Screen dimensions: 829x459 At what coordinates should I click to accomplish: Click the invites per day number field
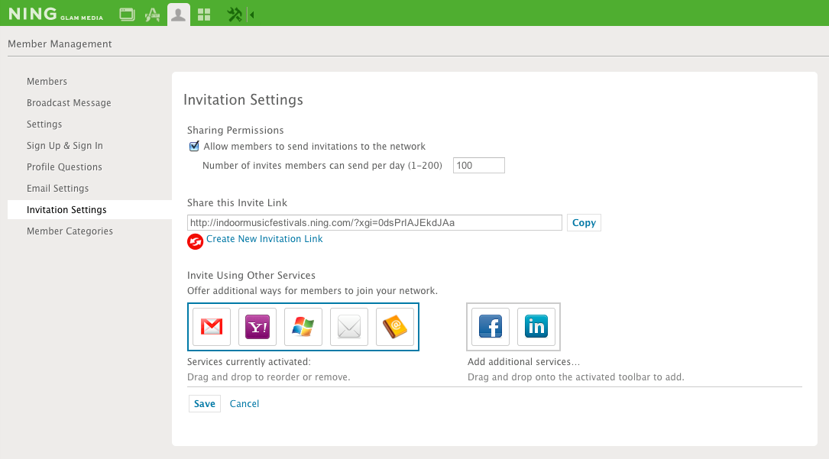(478, 166)
